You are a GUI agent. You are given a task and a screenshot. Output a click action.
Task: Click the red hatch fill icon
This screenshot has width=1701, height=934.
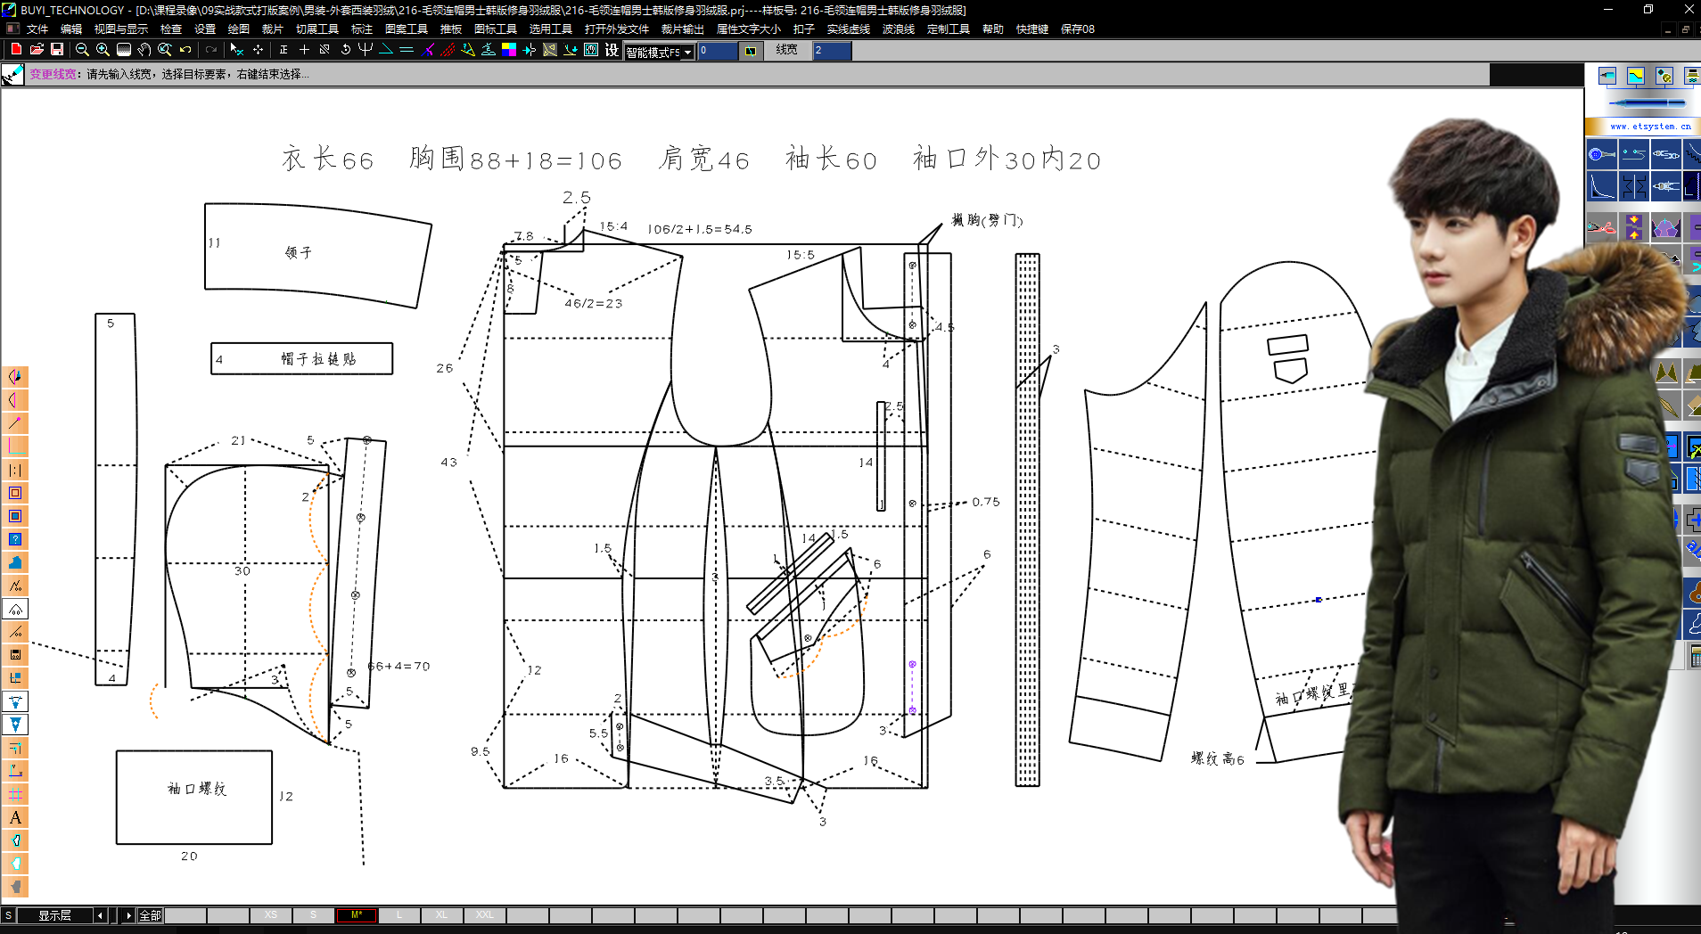point(448,50)
